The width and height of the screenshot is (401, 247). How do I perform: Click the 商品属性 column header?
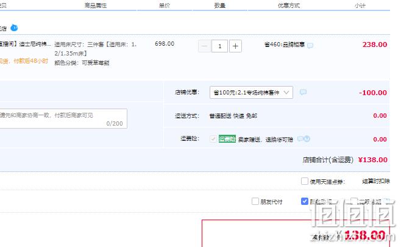point(96,5)
